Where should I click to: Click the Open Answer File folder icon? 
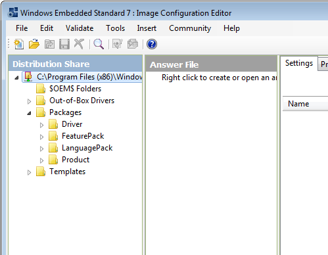(x=34, y=44)
